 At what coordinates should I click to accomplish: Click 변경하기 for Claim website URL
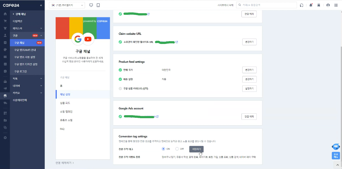(x=249, y=42)
